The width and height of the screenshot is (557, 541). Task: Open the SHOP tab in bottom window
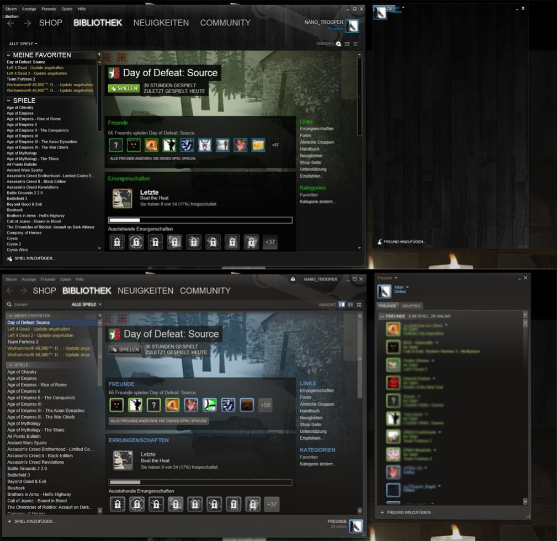44,290
